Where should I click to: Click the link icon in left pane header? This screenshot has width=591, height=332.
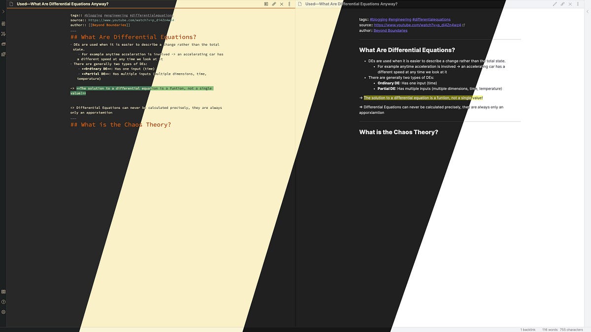[x=274, y=3]
